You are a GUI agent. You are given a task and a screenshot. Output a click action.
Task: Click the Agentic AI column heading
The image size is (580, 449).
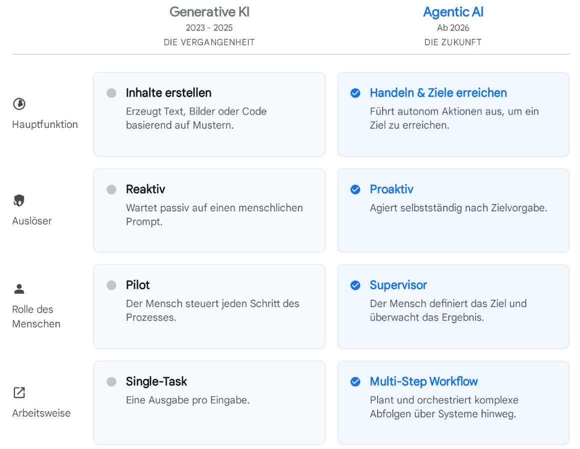click(453, 12)
